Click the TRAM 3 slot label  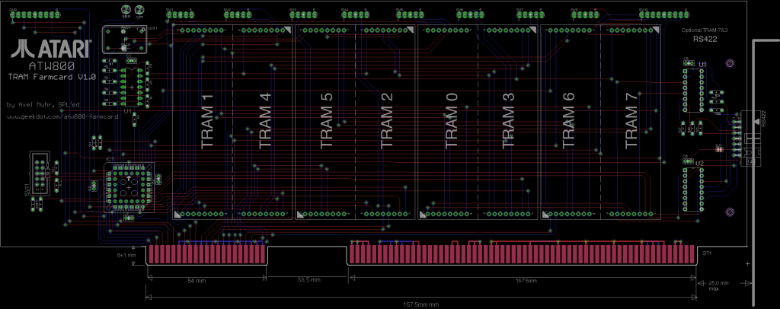point(509,122)
